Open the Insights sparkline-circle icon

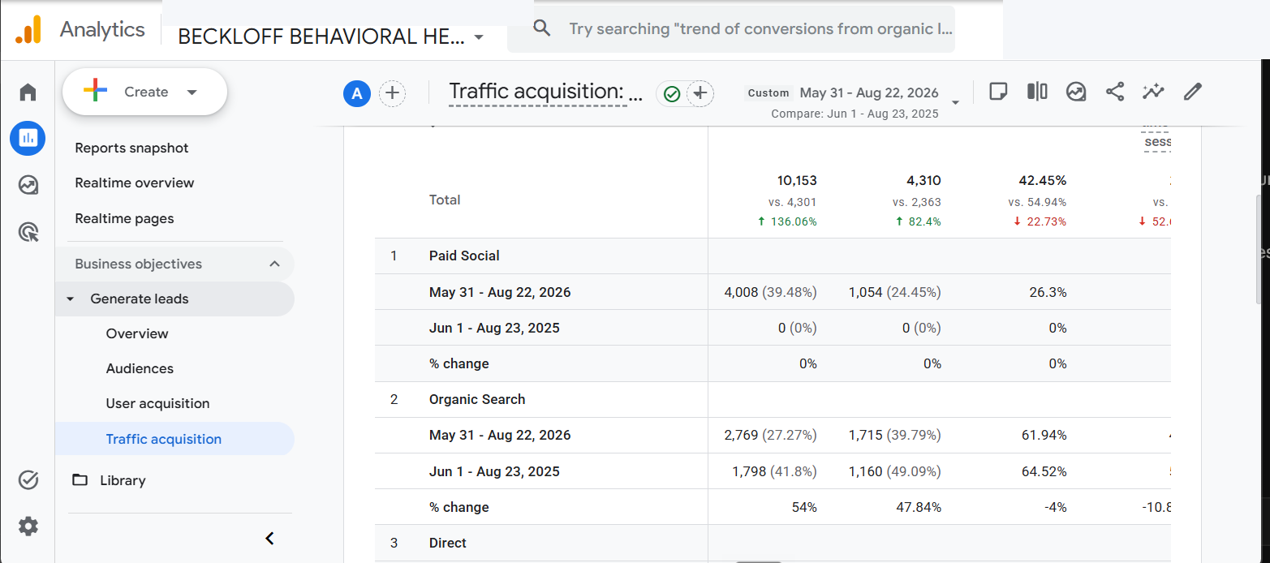point(1076,92)
